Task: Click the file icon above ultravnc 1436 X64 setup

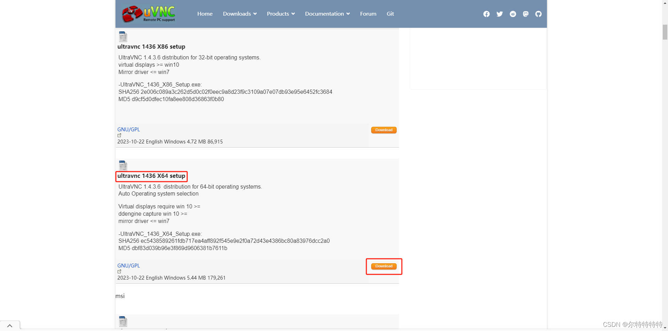Action: pyautogui.click(x=123, y=165)
